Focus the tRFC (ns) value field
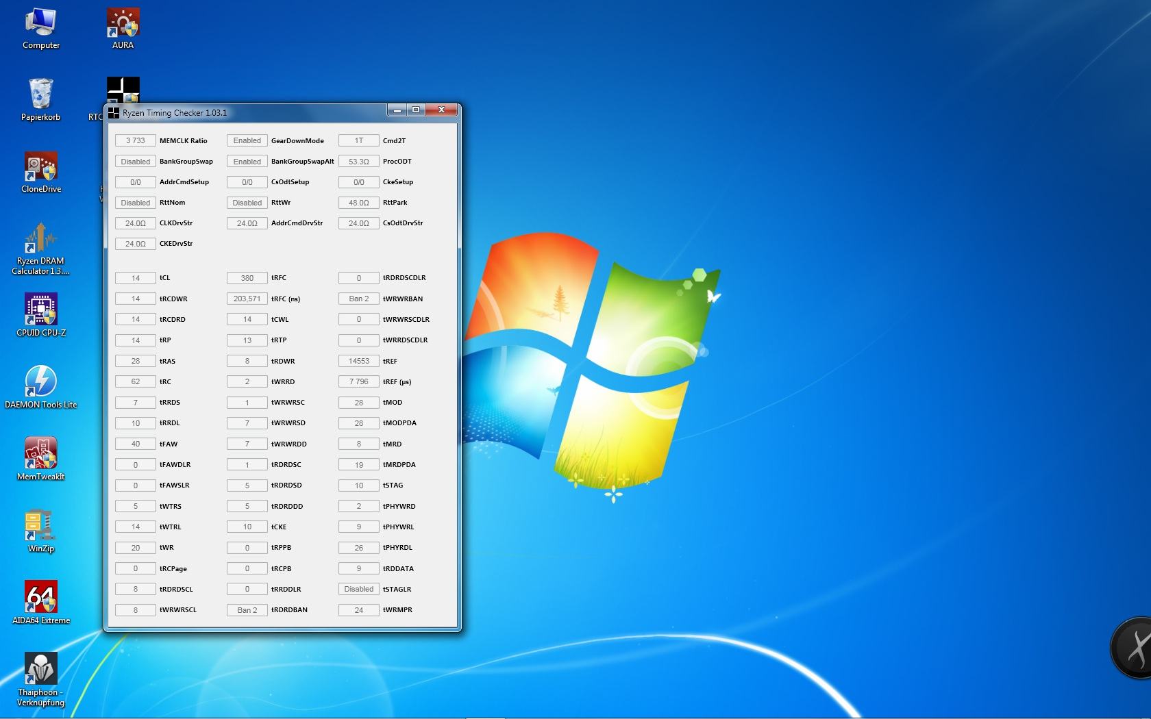 coord(247,299)
